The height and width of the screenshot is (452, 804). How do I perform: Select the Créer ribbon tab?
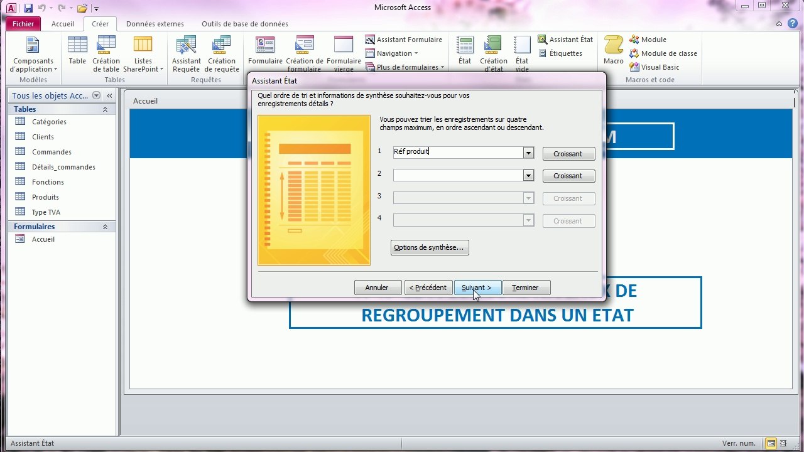(100, 24)
